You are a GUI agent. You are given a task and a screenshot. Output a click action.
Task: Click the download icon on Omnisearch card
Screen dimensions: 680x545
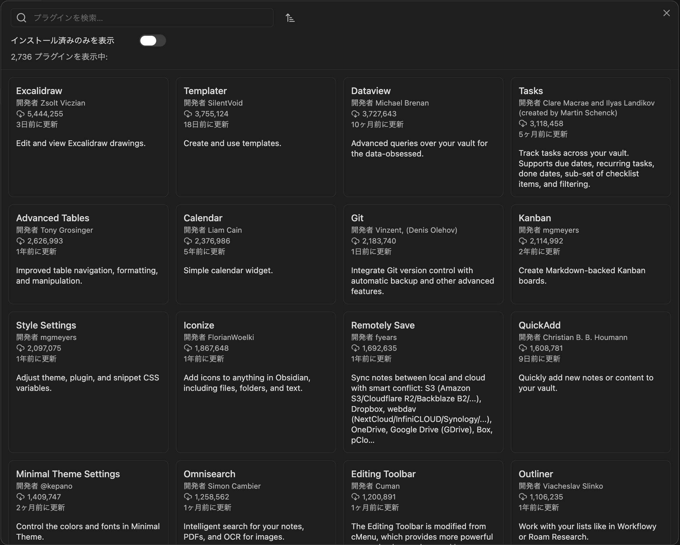tap(188, 497)
